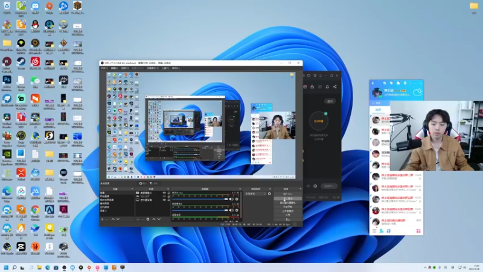Toggle lock of third OBS source
Viewport: 483px width, 272px height.
168,200
